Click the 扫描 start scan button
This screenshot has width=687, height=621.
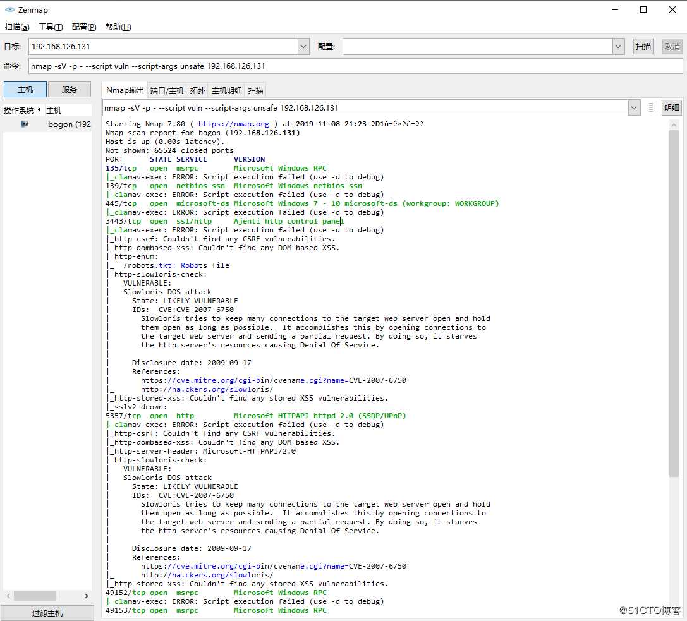(x=643, y=46)
